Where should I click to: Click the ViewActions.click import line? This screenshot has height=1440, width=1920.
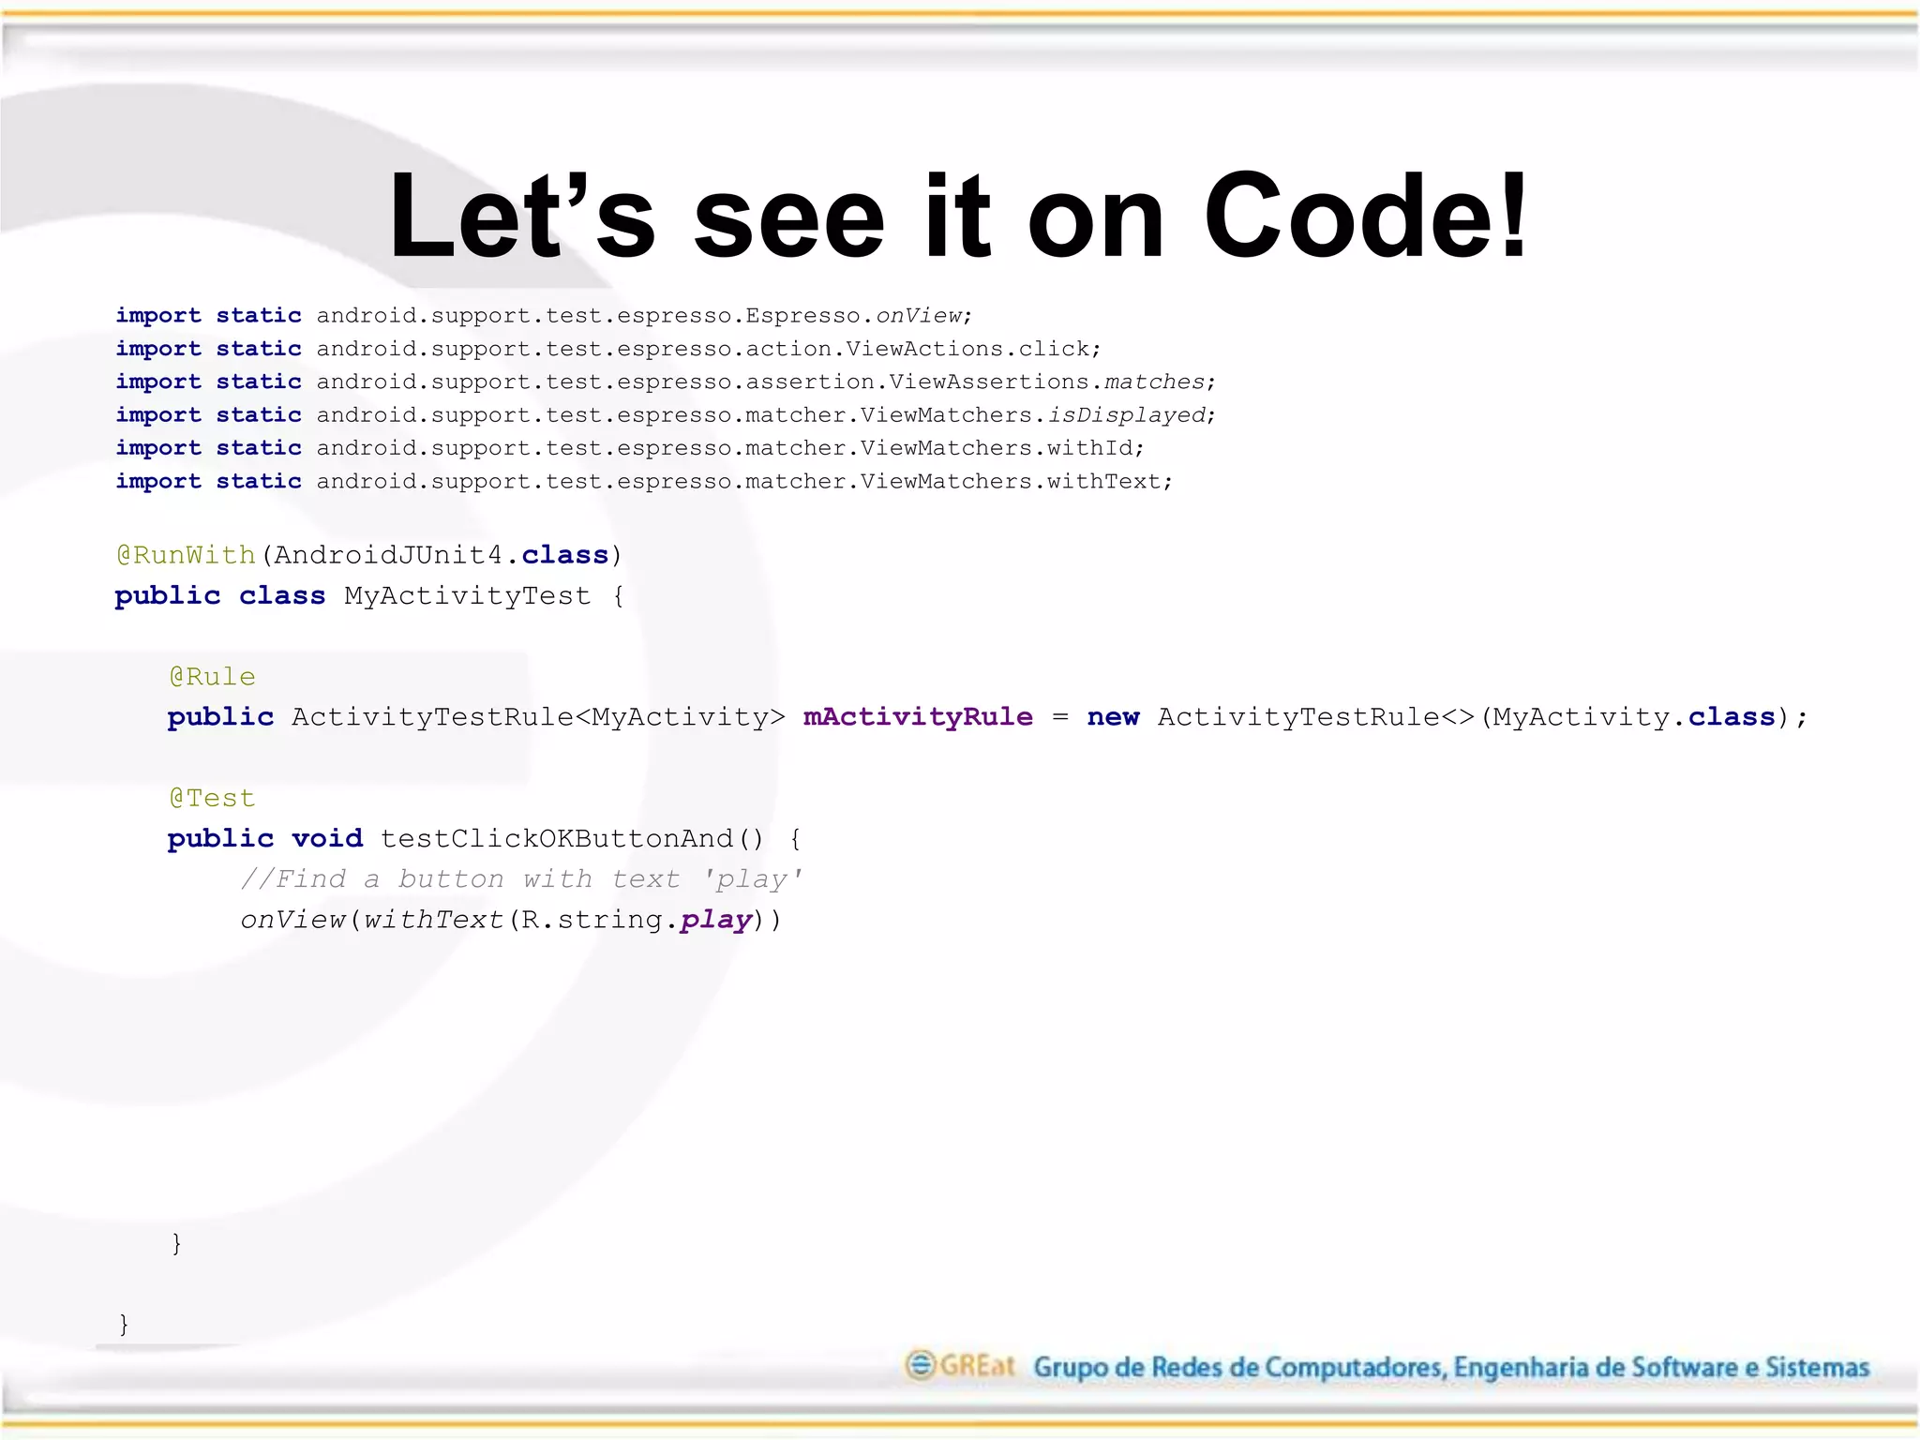click(607, 349)
